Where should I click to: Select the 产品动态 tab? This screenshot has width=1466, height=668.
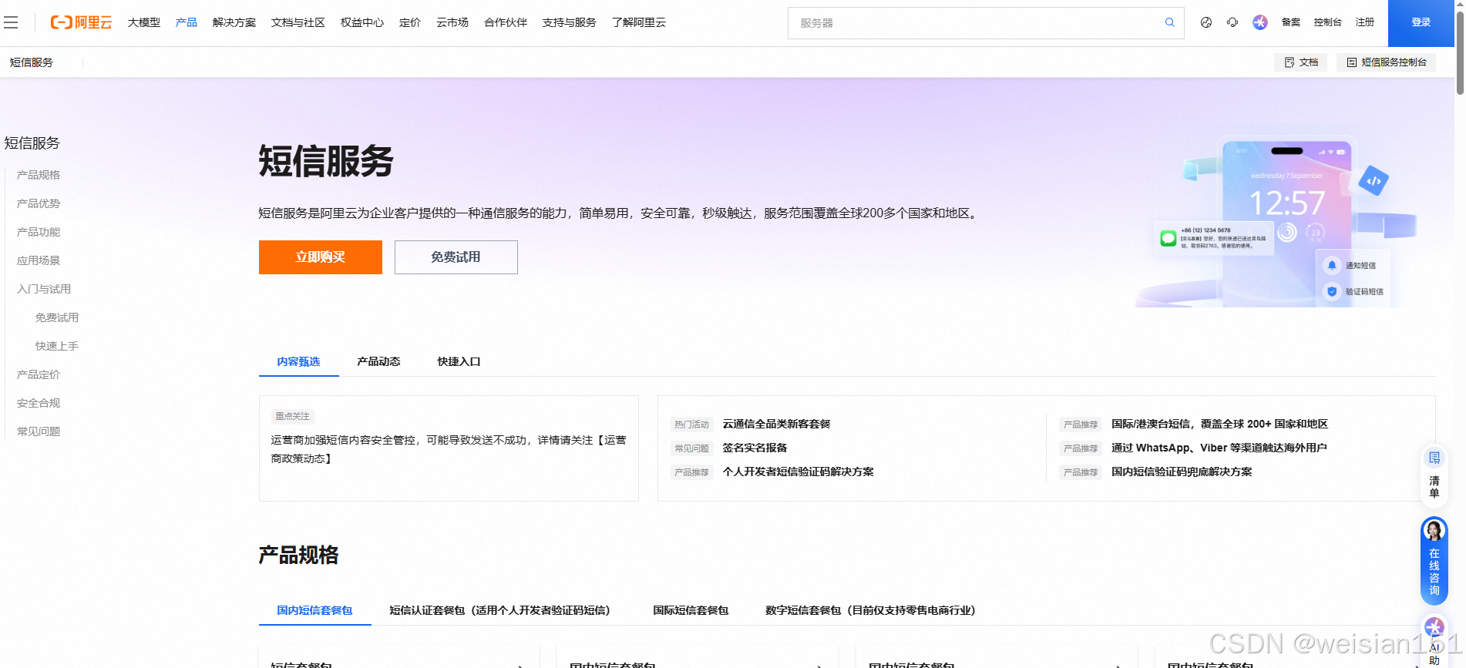(379, 361)
